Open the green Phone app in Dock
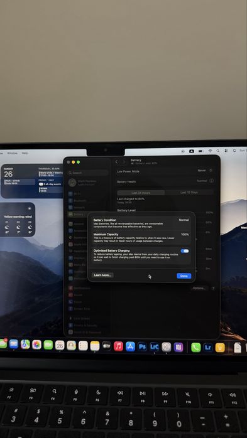247x438 pixels. [x=196, y=348]
